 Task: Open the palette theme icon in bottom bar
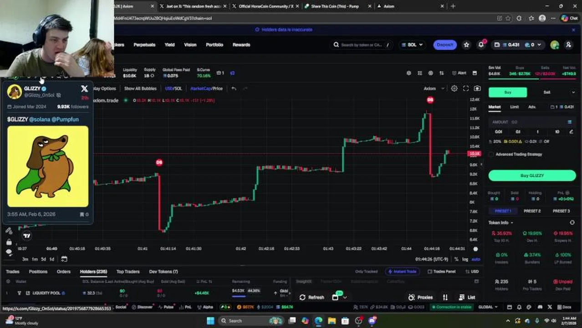[x=529, y=307]
